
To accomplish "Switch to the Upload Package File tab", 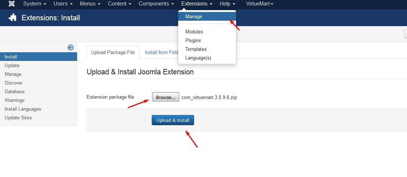I will point(113,52).
